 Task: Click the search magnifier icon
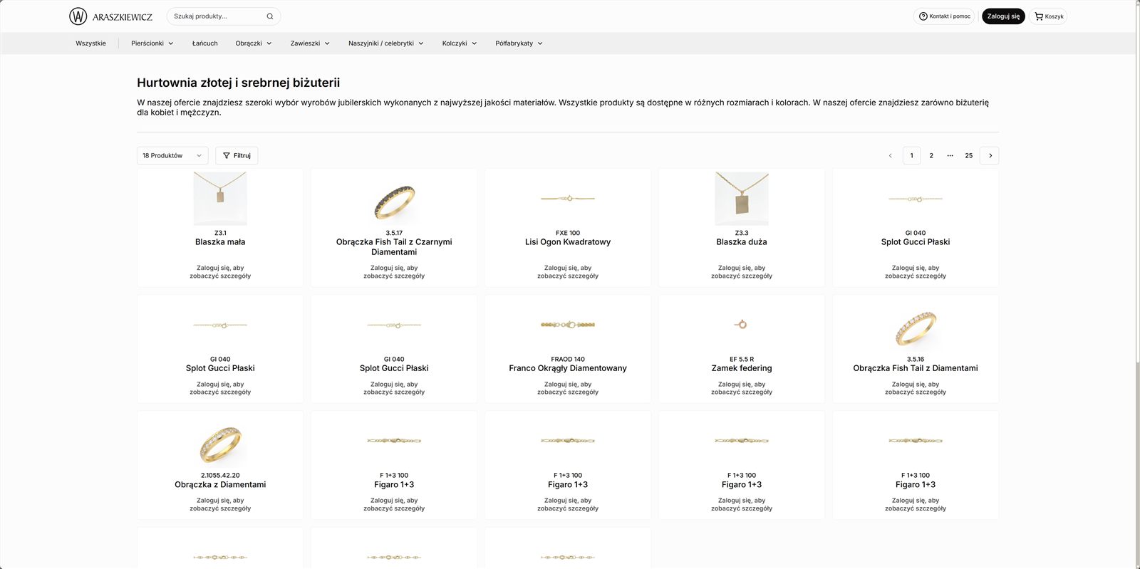pyautogui.click(x=270, y=16)
